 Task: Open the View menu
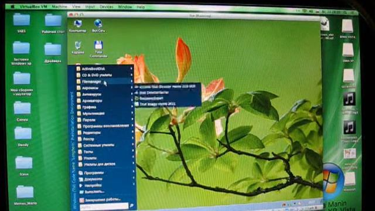coord(76,6)
